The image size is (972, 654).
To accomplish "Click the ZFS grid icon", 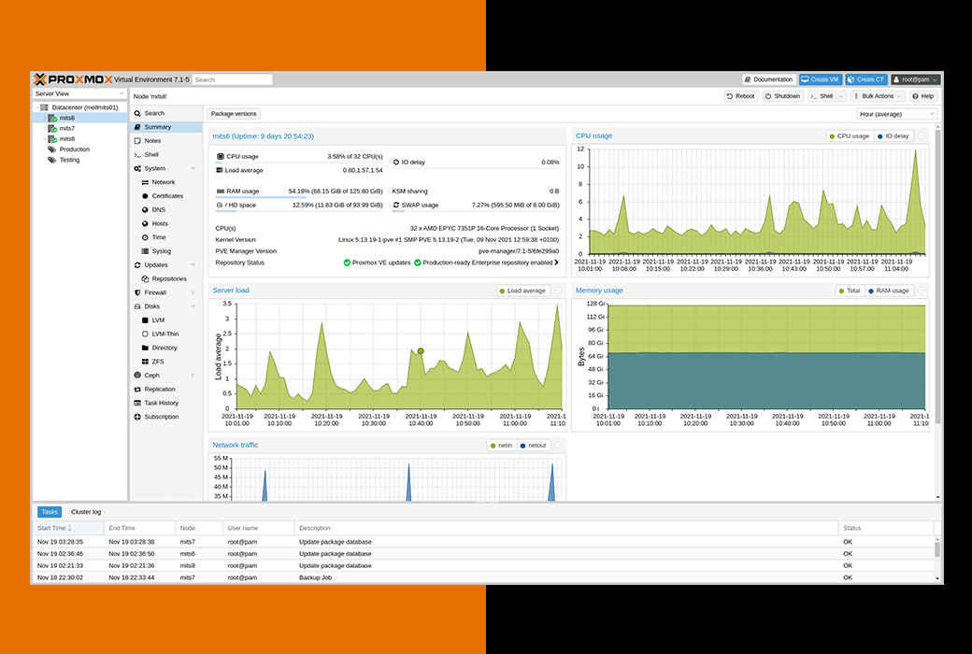I will tap(145, 362).
